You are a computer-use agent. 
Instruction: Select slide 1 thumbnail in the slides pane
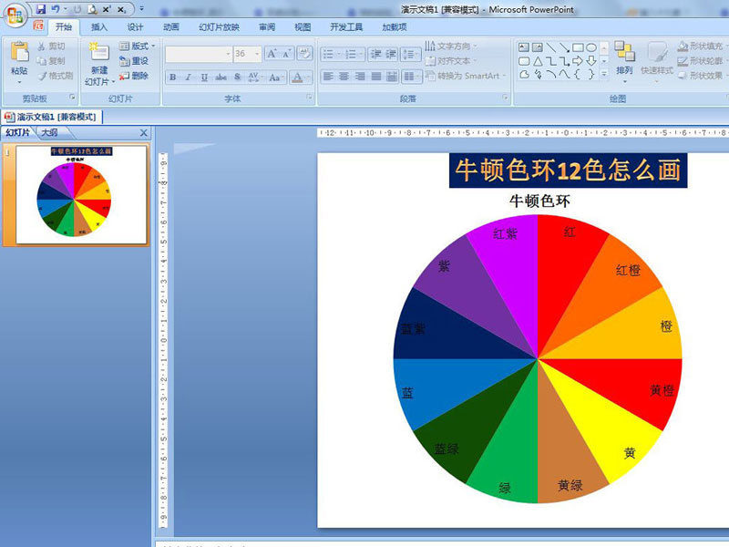pos(81,193)
